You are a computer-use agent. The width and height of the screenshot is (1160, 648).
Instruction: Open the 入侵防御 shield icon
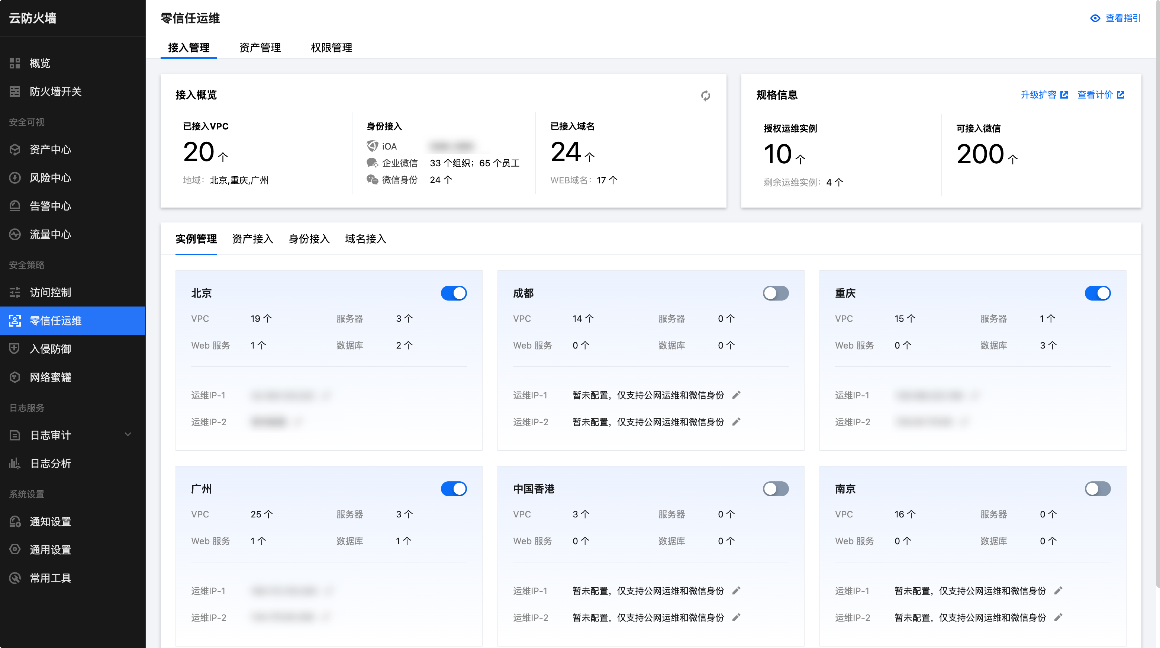tap(15, 349)
